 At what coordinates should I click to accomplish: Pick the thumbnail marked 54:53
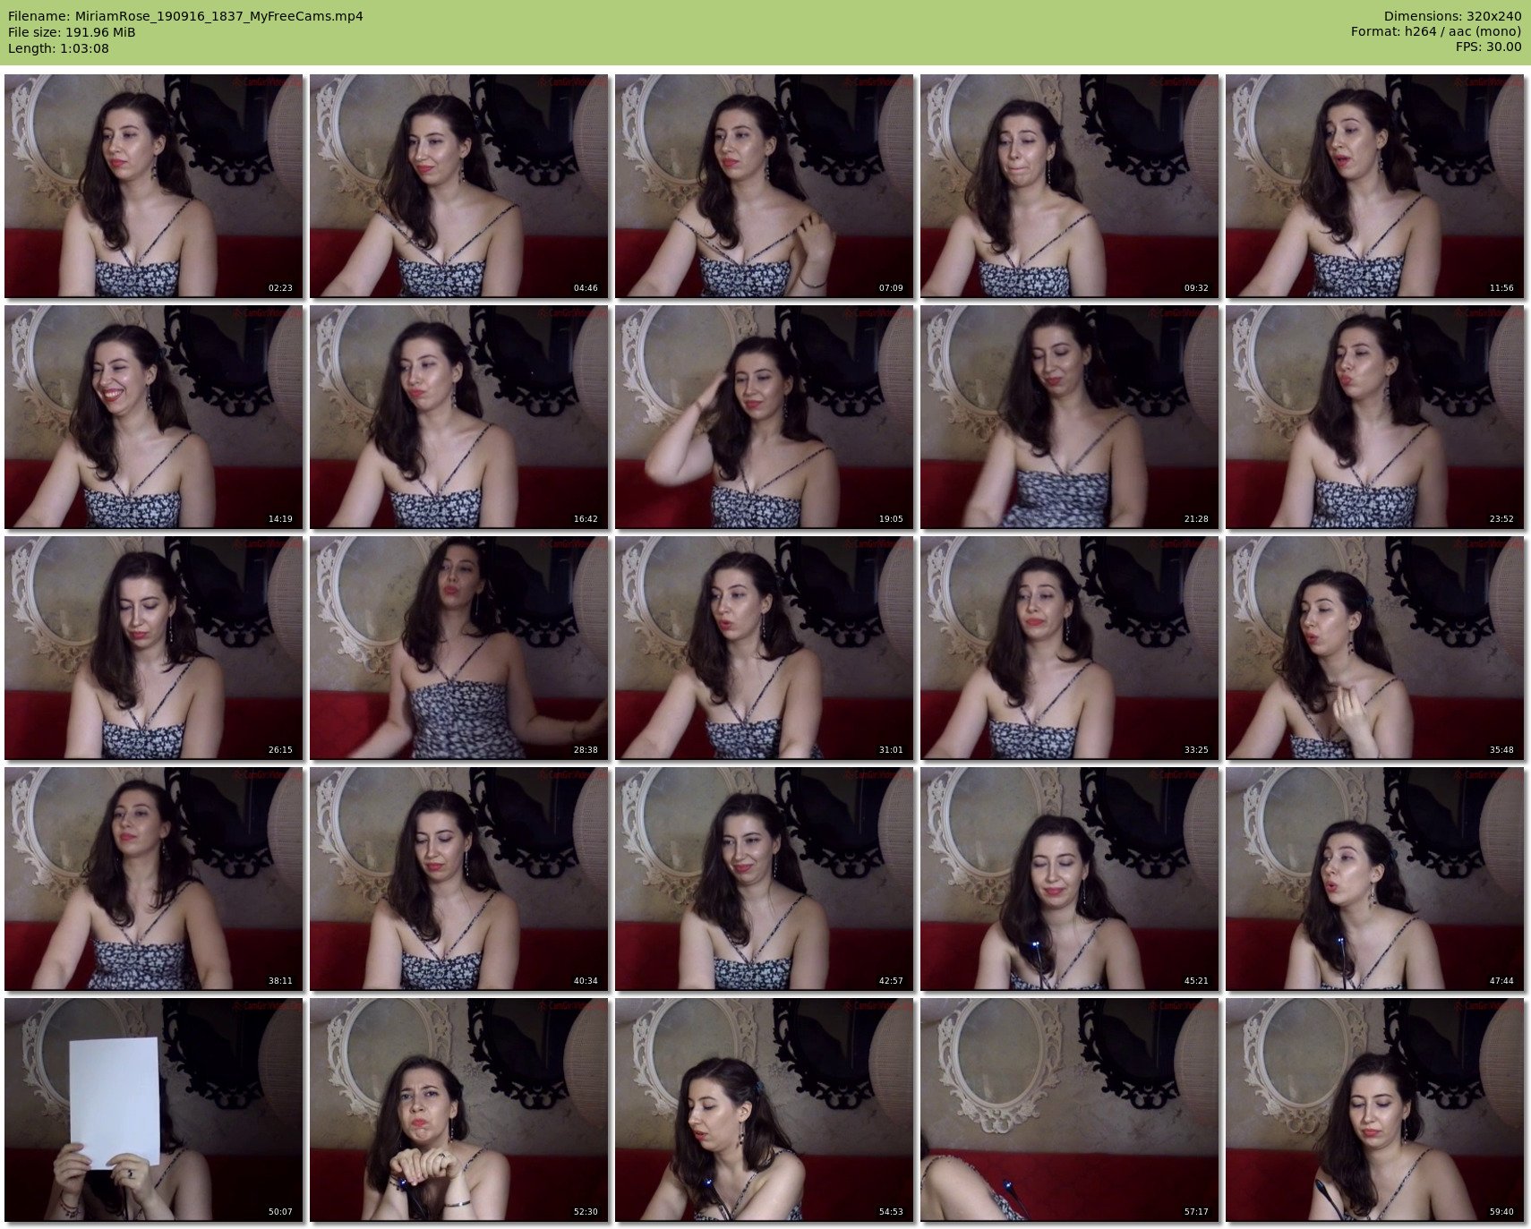click(x=765, y=1109)
